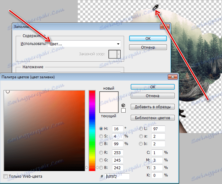The width and height of the screenshot is (222, 184).
Task: Click the Y yellow field showing 3
Action: tap(157, 168)
